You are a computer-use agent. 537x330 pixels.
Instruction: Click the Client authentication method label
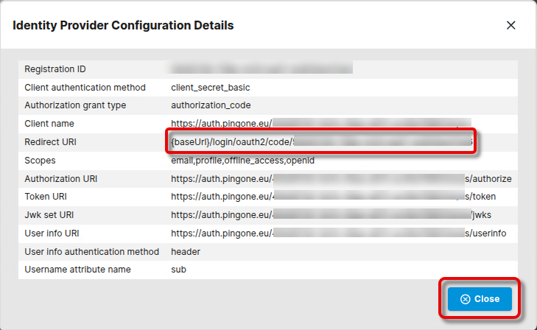85,88
